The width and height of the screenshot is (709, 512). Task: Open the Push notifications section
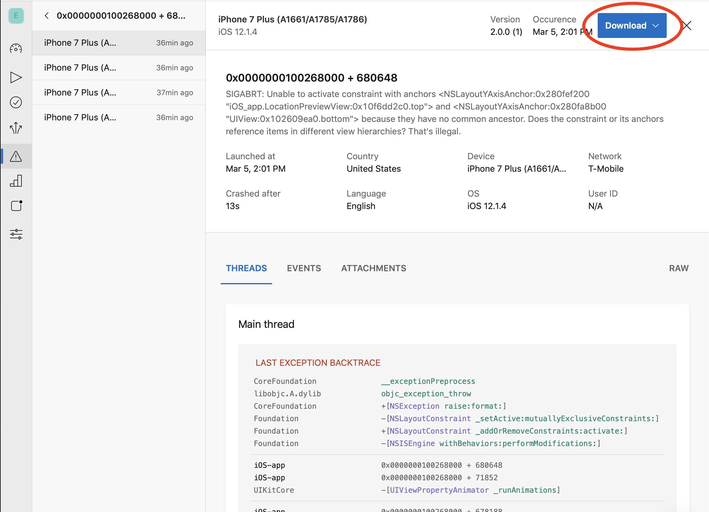pos(16,206)
